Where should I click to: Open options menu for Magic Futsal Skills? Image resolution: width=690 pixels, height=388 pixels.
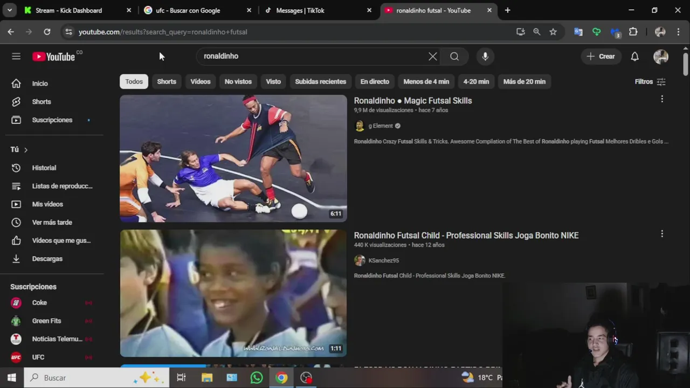click(662, 99)
